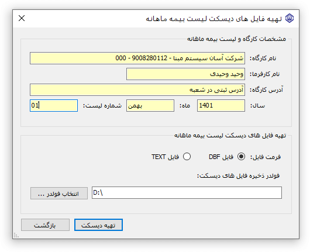Click the نام کارگاه: label text
This screenshot has width=310, height=252.
tap(263, 58)
